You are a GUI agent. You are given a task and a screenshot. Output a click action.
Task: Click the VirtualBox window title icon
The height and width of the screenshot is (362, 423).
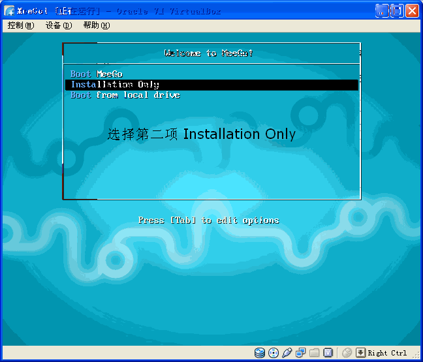(9, 11)
